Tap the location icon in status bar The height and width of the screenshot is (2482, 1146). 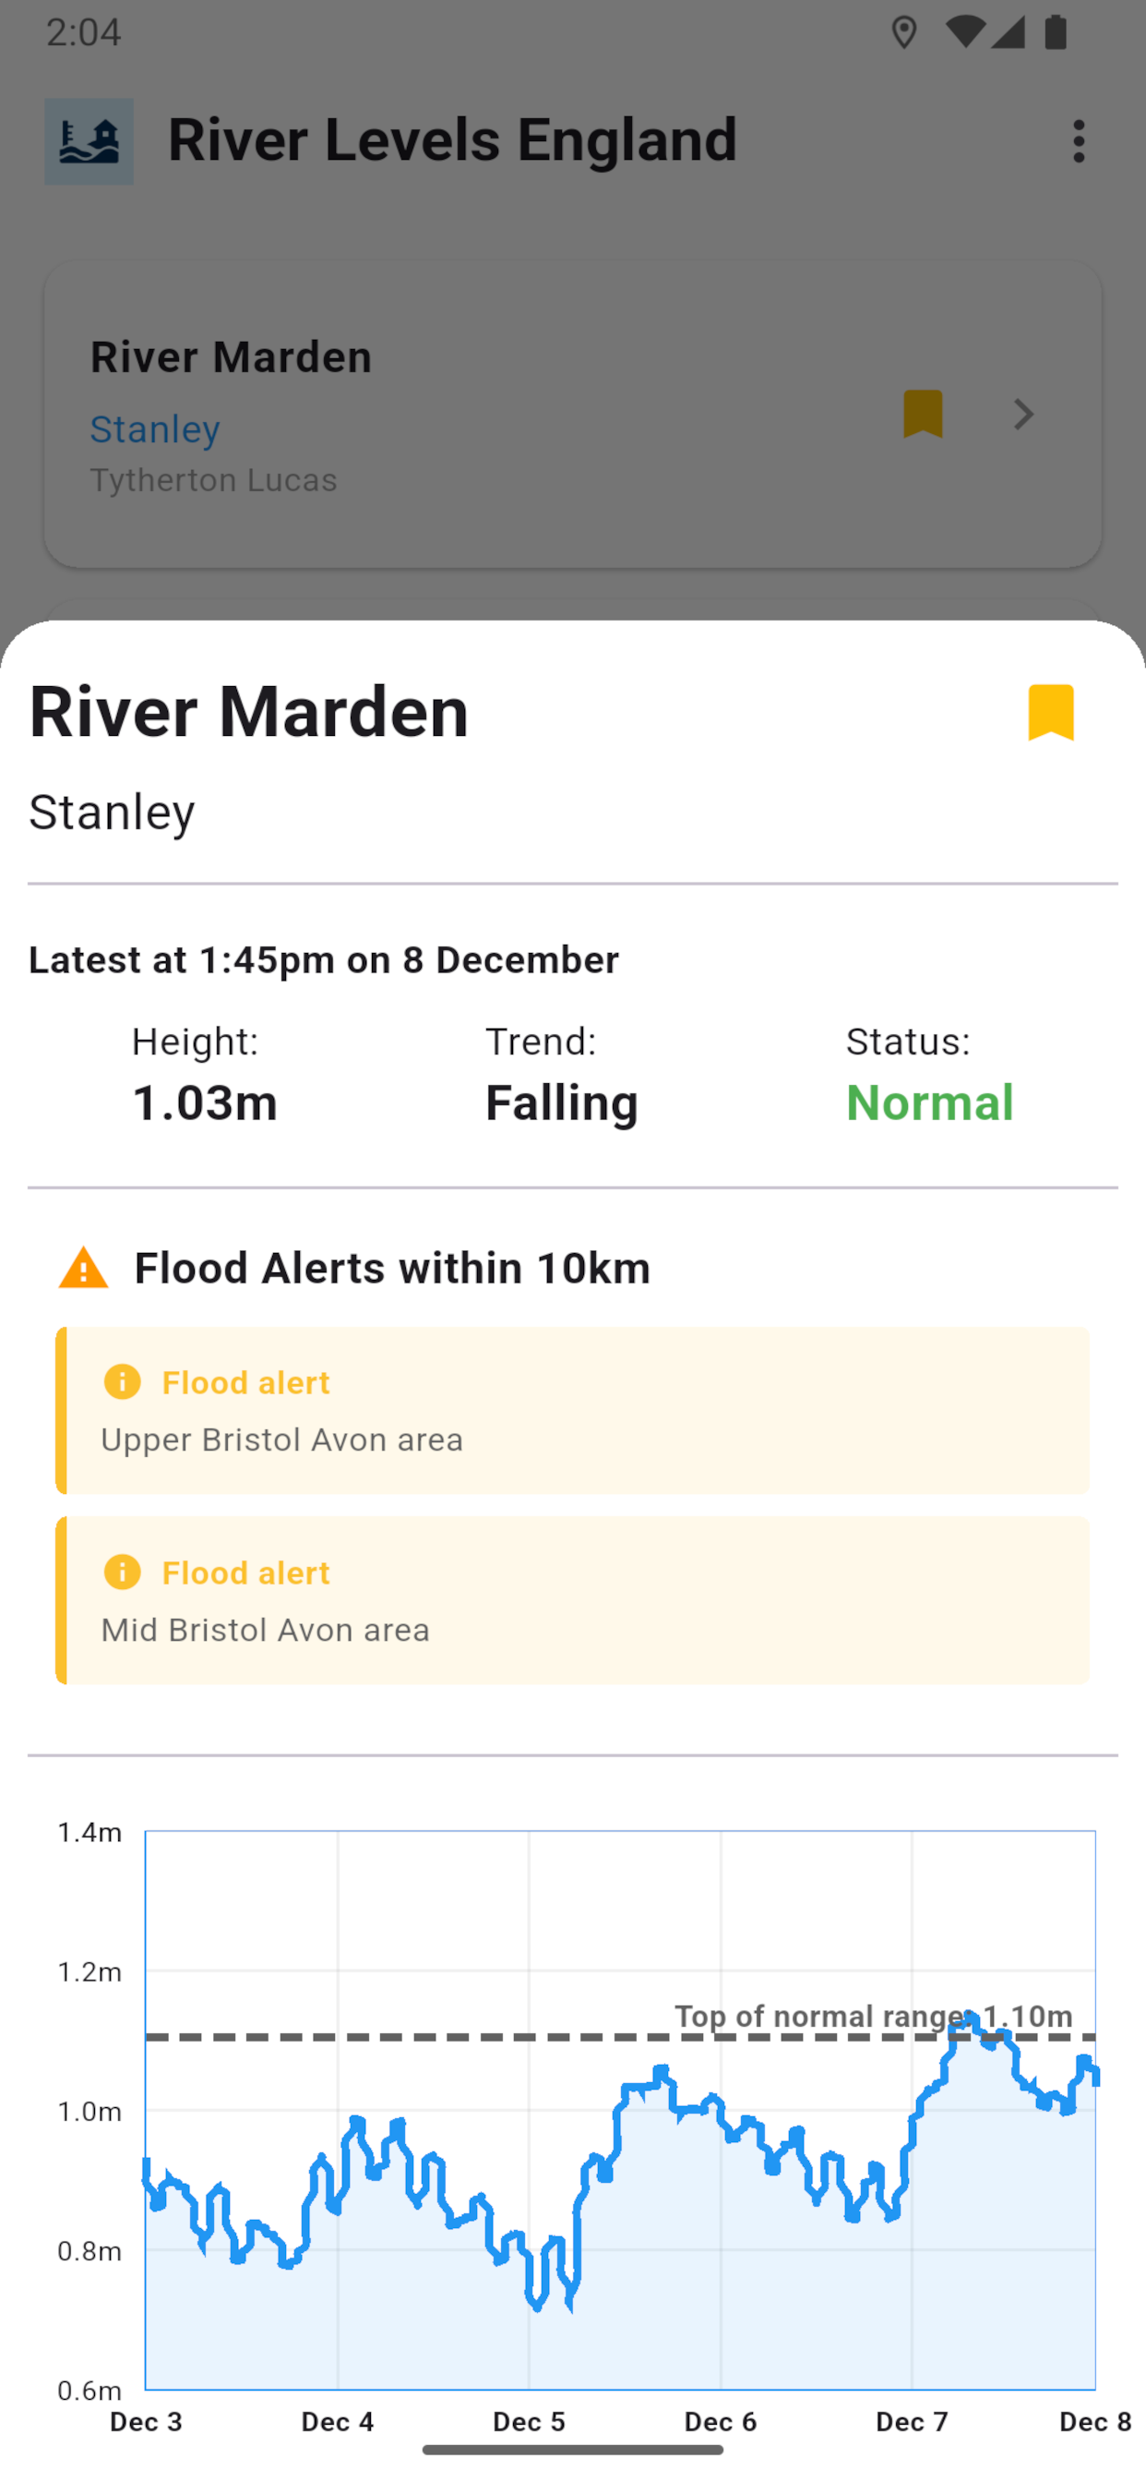point(903,32)
